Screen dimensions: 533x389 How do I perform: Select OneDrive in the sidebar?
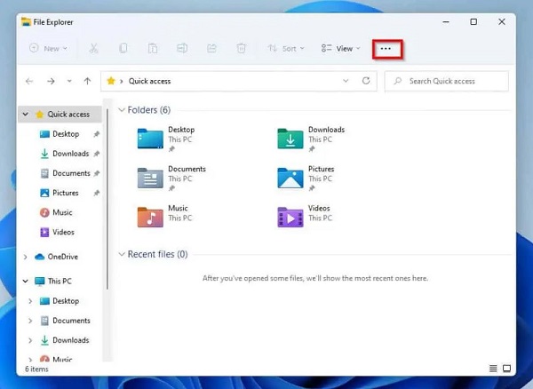(x=62, y=257)
